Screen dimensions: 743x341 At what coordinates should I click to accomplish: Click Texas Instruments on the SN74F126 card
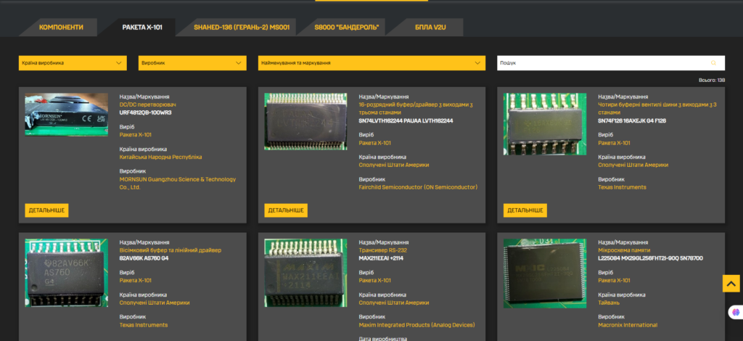coord(622,187)
